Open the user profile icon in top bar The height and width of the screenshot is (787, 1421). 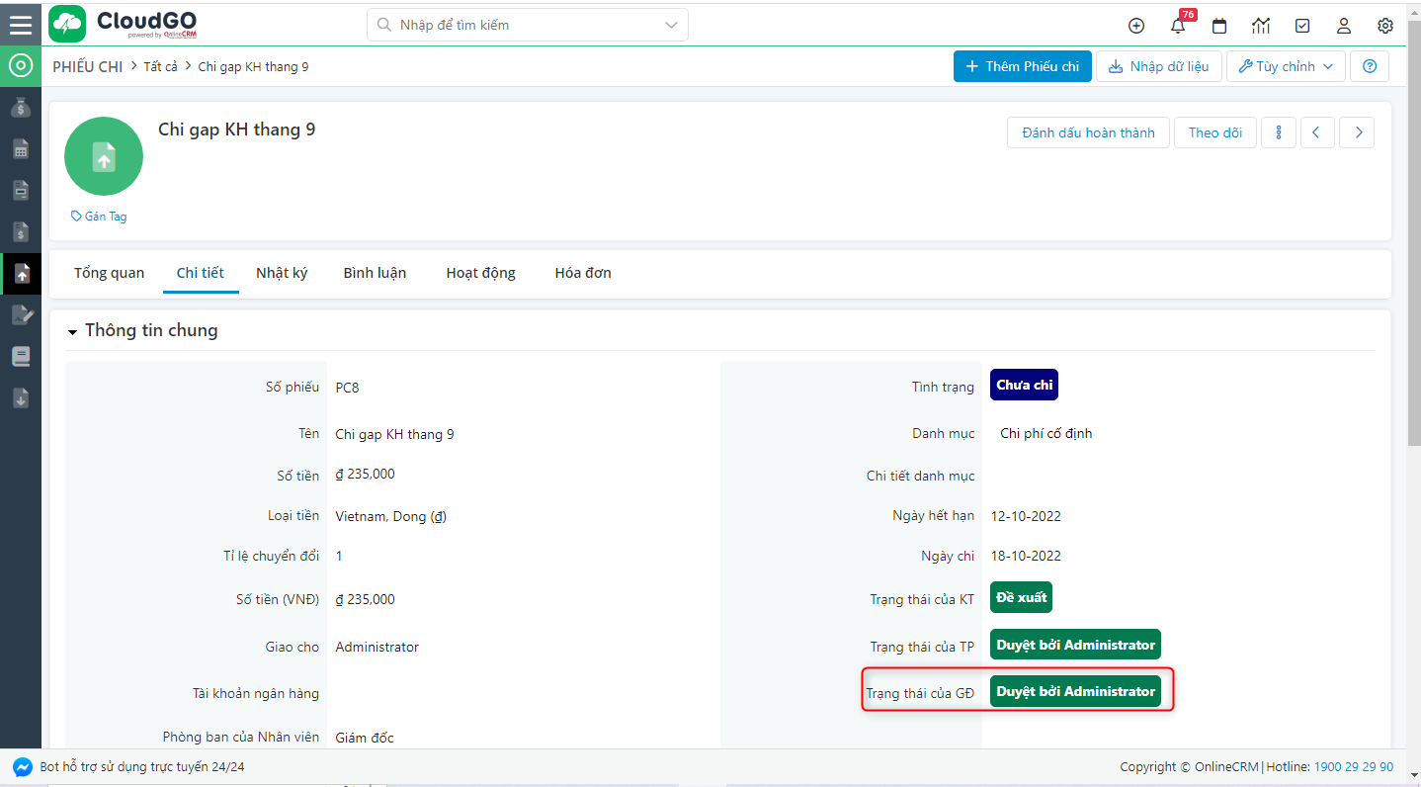click(x=1343, y=26)
